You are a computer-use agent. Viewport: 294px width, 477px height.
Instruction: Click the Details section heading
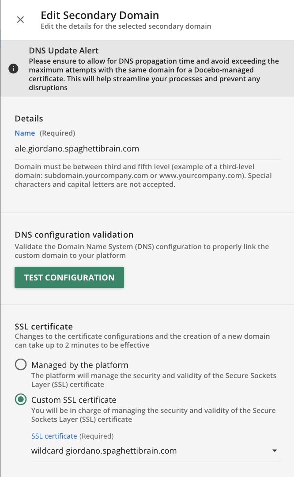(x=29, y=119)
